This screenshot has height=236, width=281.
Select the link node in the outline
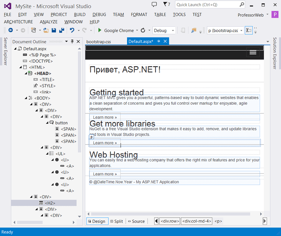(45, 92)
